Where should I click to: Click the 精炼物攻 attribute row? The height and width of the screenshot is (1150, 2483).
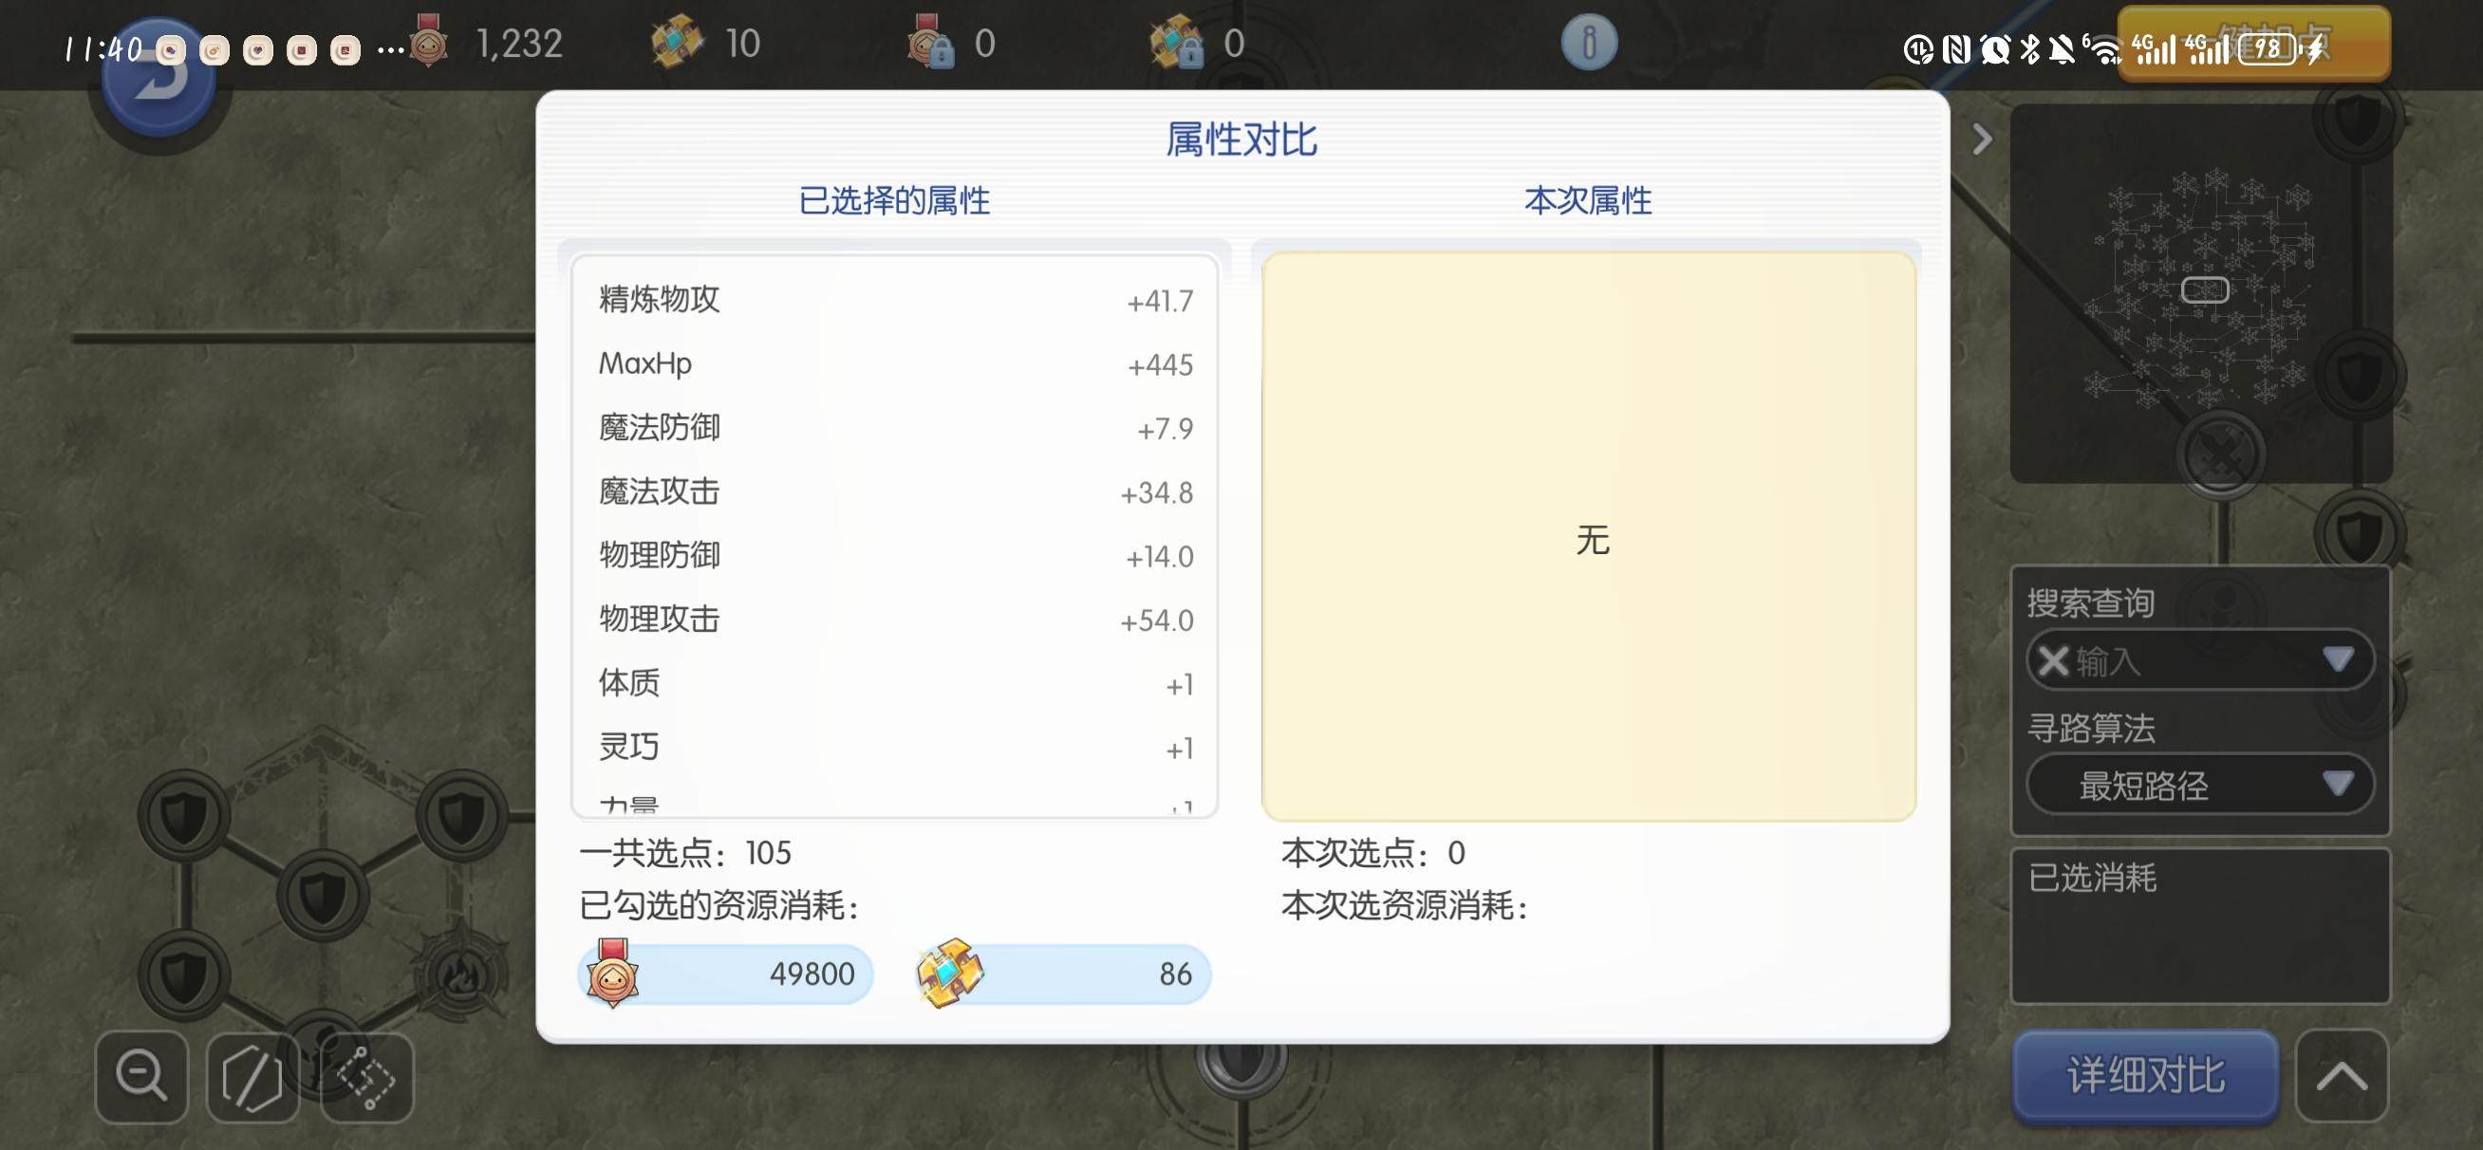coord(894,300)
